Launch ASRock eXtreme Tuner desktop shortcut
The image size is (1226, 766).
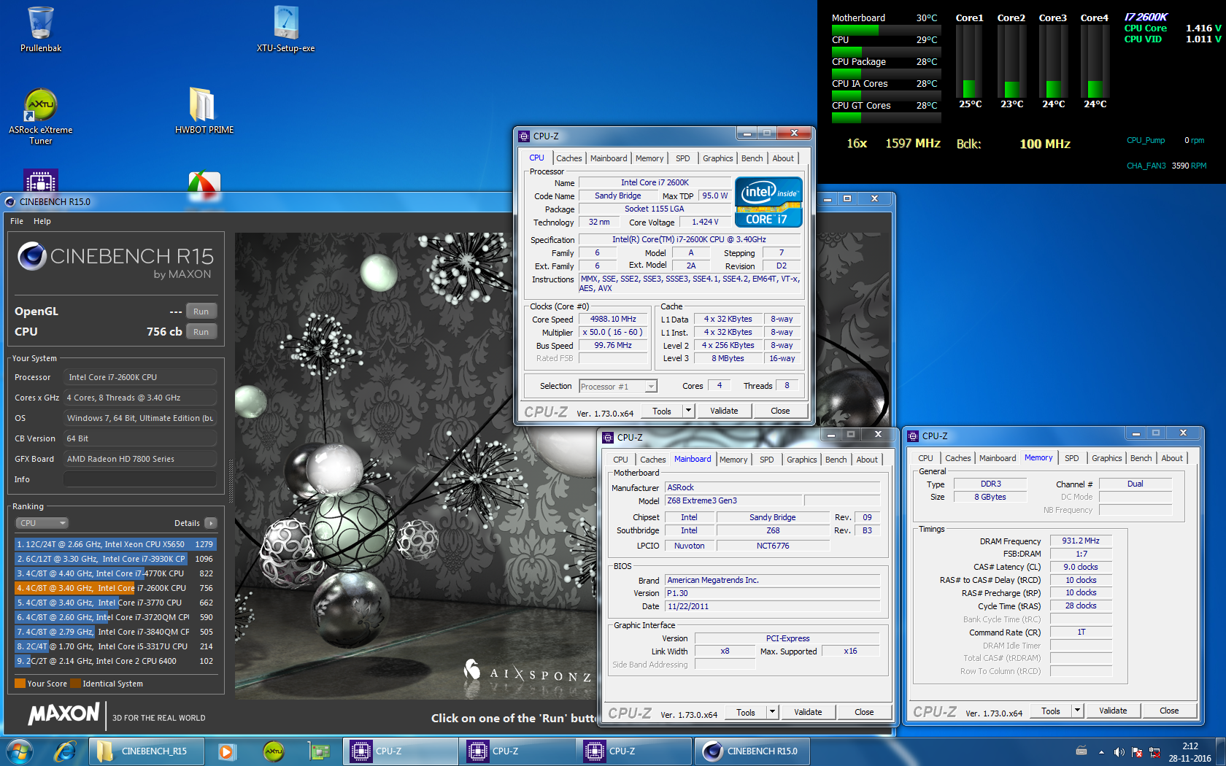pyautogui.click(x=40, y=117)
